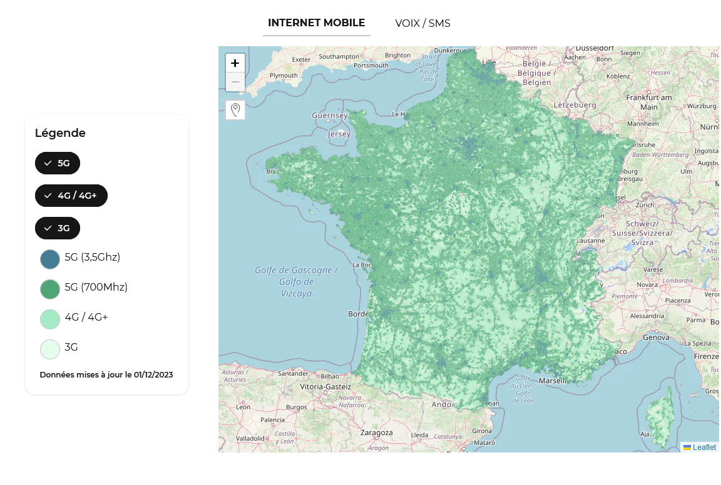Locate my position with the pin button
Screen dimensions: 721x485
[x=235, y=110]
